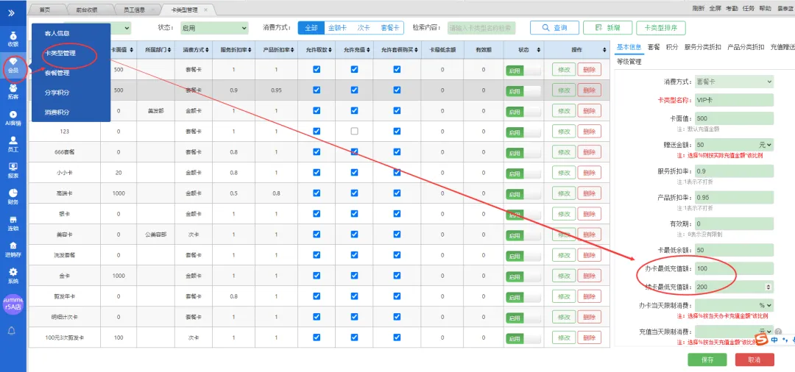Open the 赠送金额 unit dropdown 元

tap(765, 145)
